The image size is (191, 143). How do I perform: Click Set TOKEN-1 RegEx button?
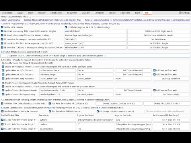159,43
